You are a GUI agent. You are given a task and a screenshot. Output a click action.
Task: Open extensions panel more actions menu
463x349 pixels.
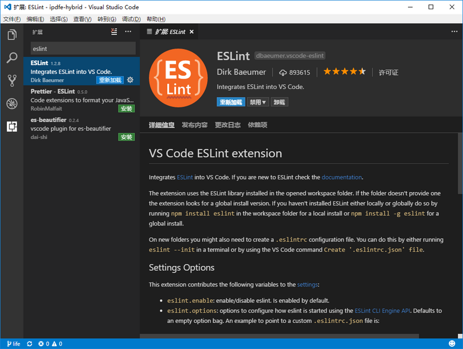click(128, 32)
